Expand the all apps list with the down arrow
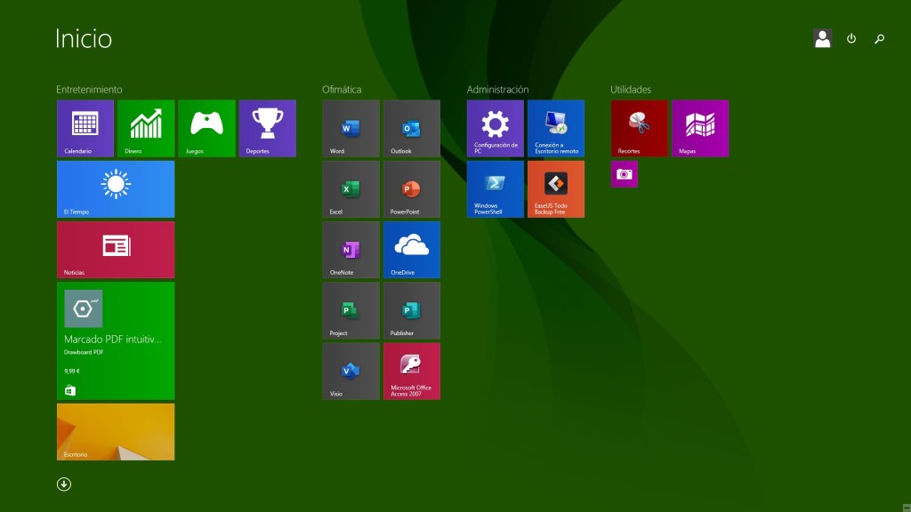Image resolution: width=911 pixels, height=512 pixels. click(x=64, y=484)
